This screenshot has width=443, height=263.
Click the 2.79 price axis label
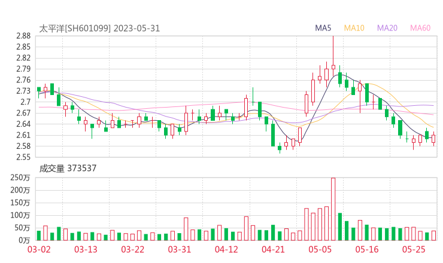23,69
